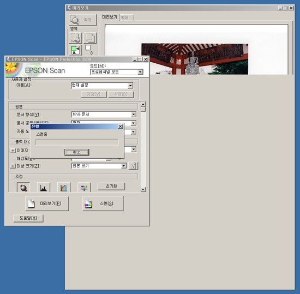The height and width of the screenshot is (294, 300).
Task: Click the settings panel scrollbar down arrow
Action: (x=143, y=190)
